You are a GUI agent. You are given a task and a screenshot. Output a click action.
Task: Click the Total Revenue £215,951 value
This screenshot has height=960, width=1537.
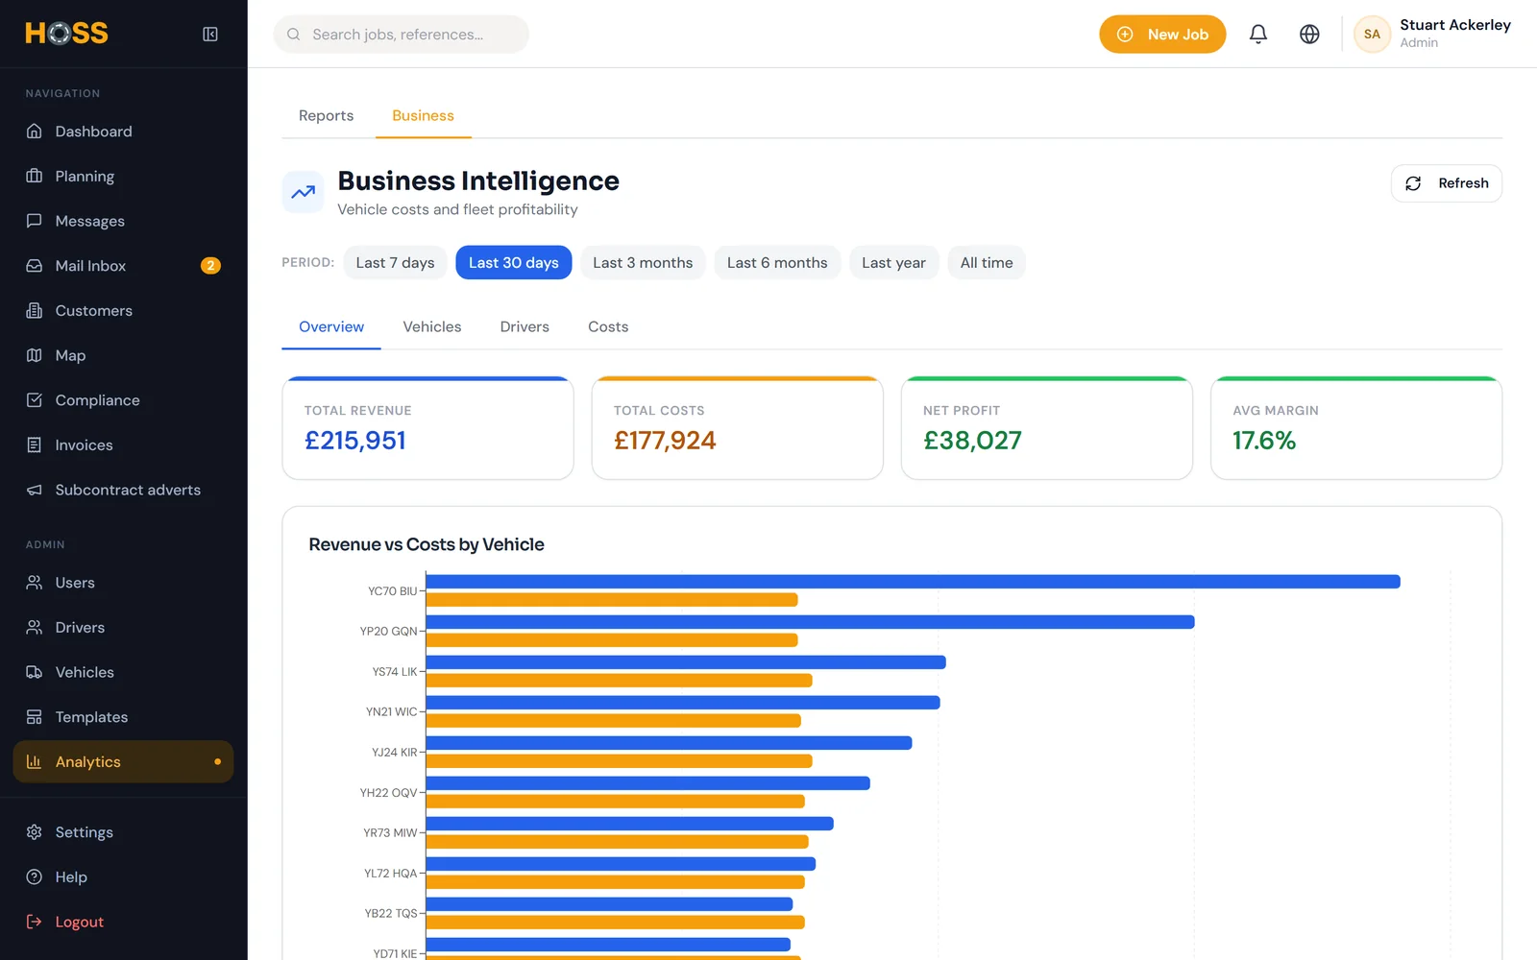point(355,441)
